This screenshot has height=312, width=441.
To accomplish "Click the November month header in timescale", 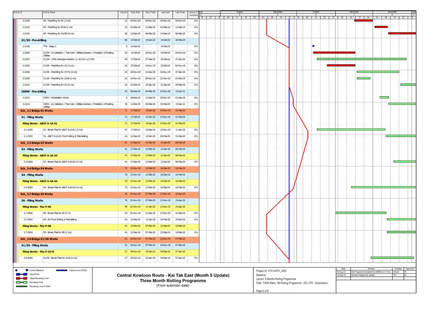I will click(354, 11).
